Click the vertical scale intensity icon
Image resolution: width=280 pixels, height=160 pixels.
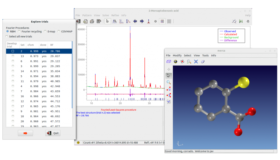click(x=128, y=21)
